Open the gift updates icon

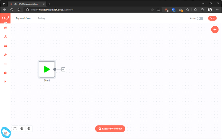pyautogui.click(x=5, y=133)
